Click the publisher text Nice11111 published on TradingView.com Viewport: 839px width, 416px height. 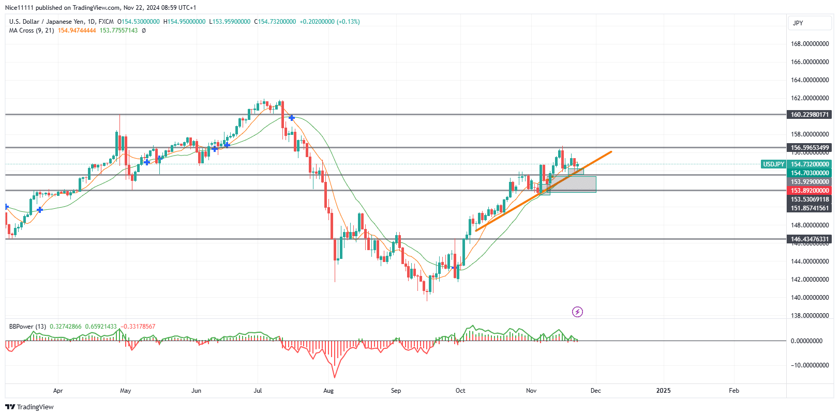point(63,8)
